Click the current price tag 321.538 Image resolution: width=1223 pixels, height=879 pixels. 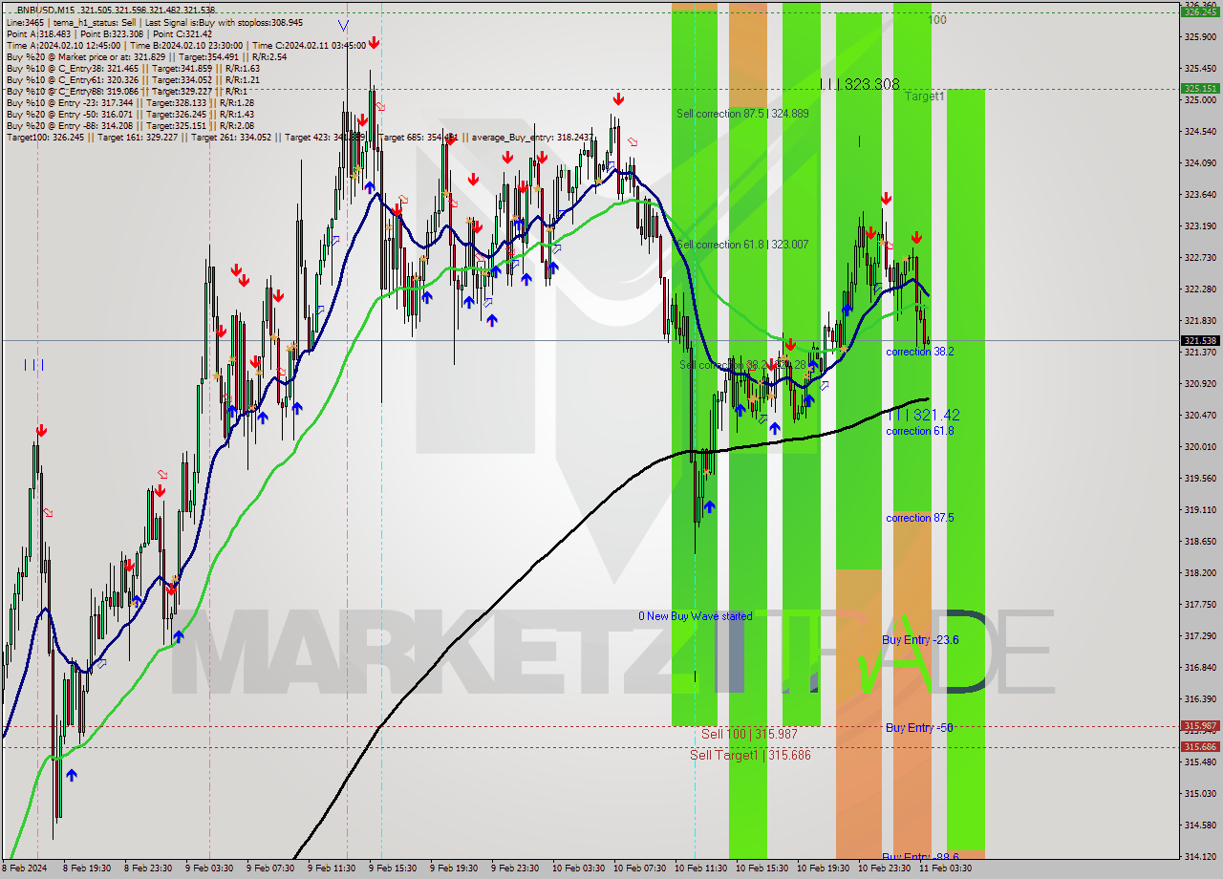click(x=1200, y=340)
